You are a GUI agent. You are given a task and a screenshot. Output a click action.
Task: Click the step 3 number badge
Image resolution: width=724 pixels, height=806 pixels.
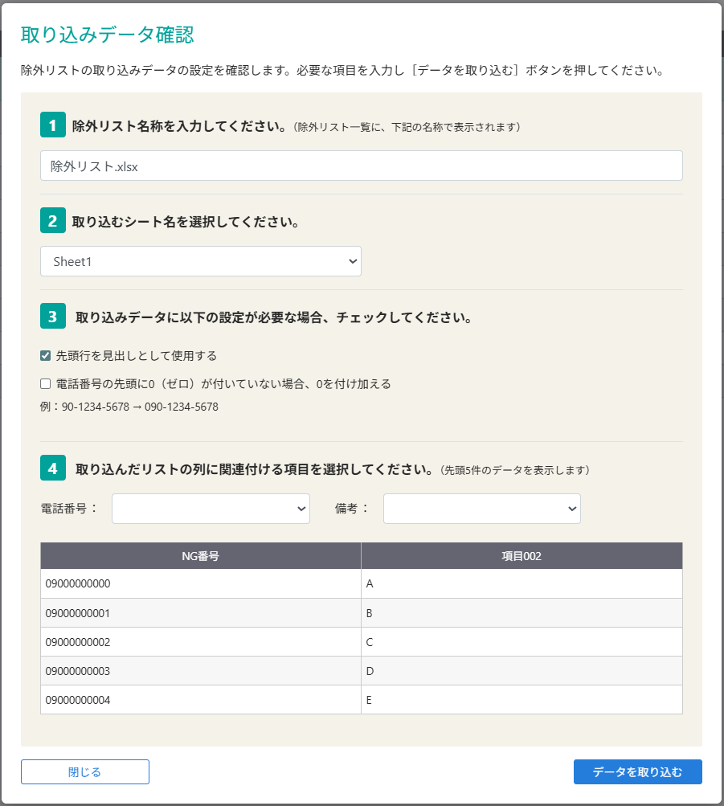point(52,317)
